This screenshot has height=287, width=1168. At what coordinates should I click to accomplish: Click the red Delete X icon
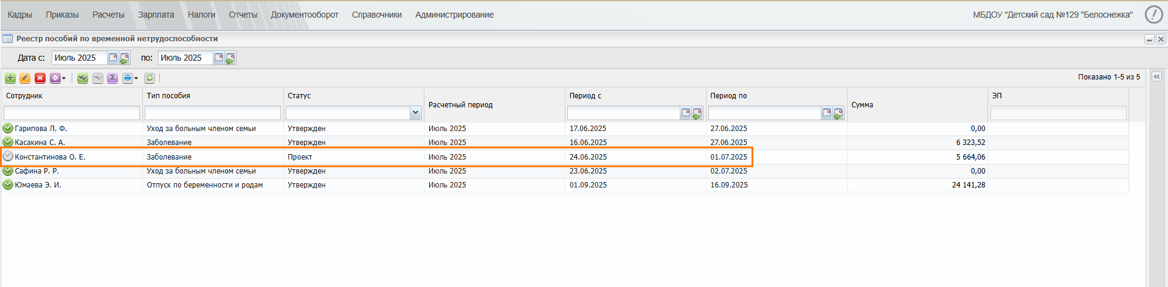(x=40, y=78)
